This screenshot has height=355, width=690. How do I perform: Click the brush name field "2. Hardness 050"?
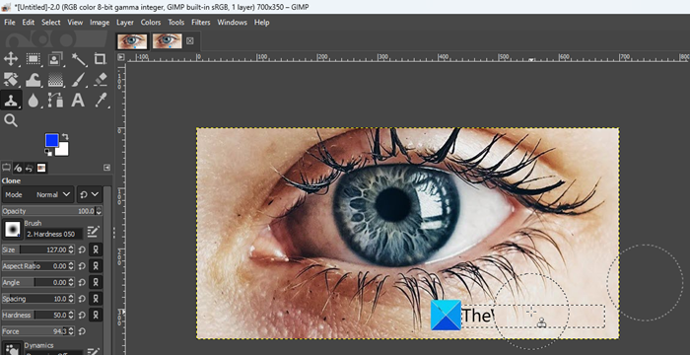click(53, 234)
